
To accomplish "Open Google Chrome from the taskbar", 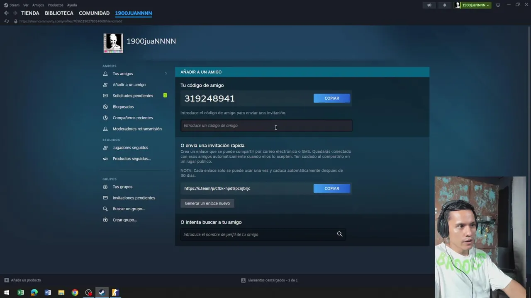I will [75, 293].
